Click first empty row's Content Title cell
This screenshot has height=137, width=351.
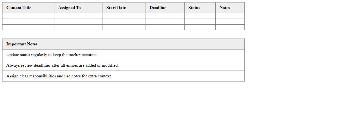[28, 16]
